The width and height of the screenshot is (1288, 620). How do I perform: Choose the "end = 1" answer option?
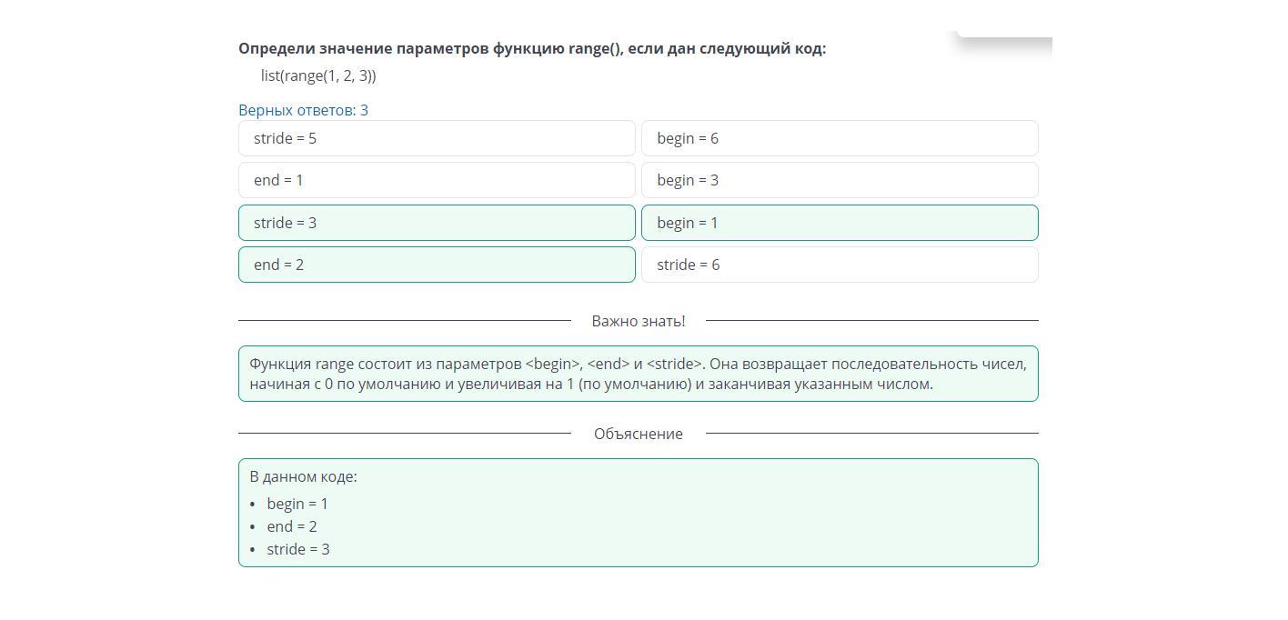click(x=437, y=180)
